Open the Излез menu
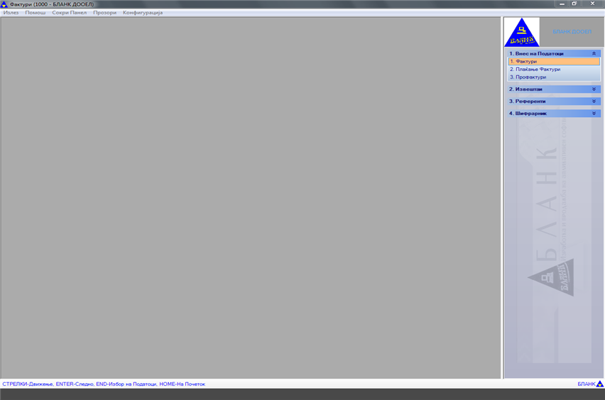 pyautogui.click(x=11, y=13)
